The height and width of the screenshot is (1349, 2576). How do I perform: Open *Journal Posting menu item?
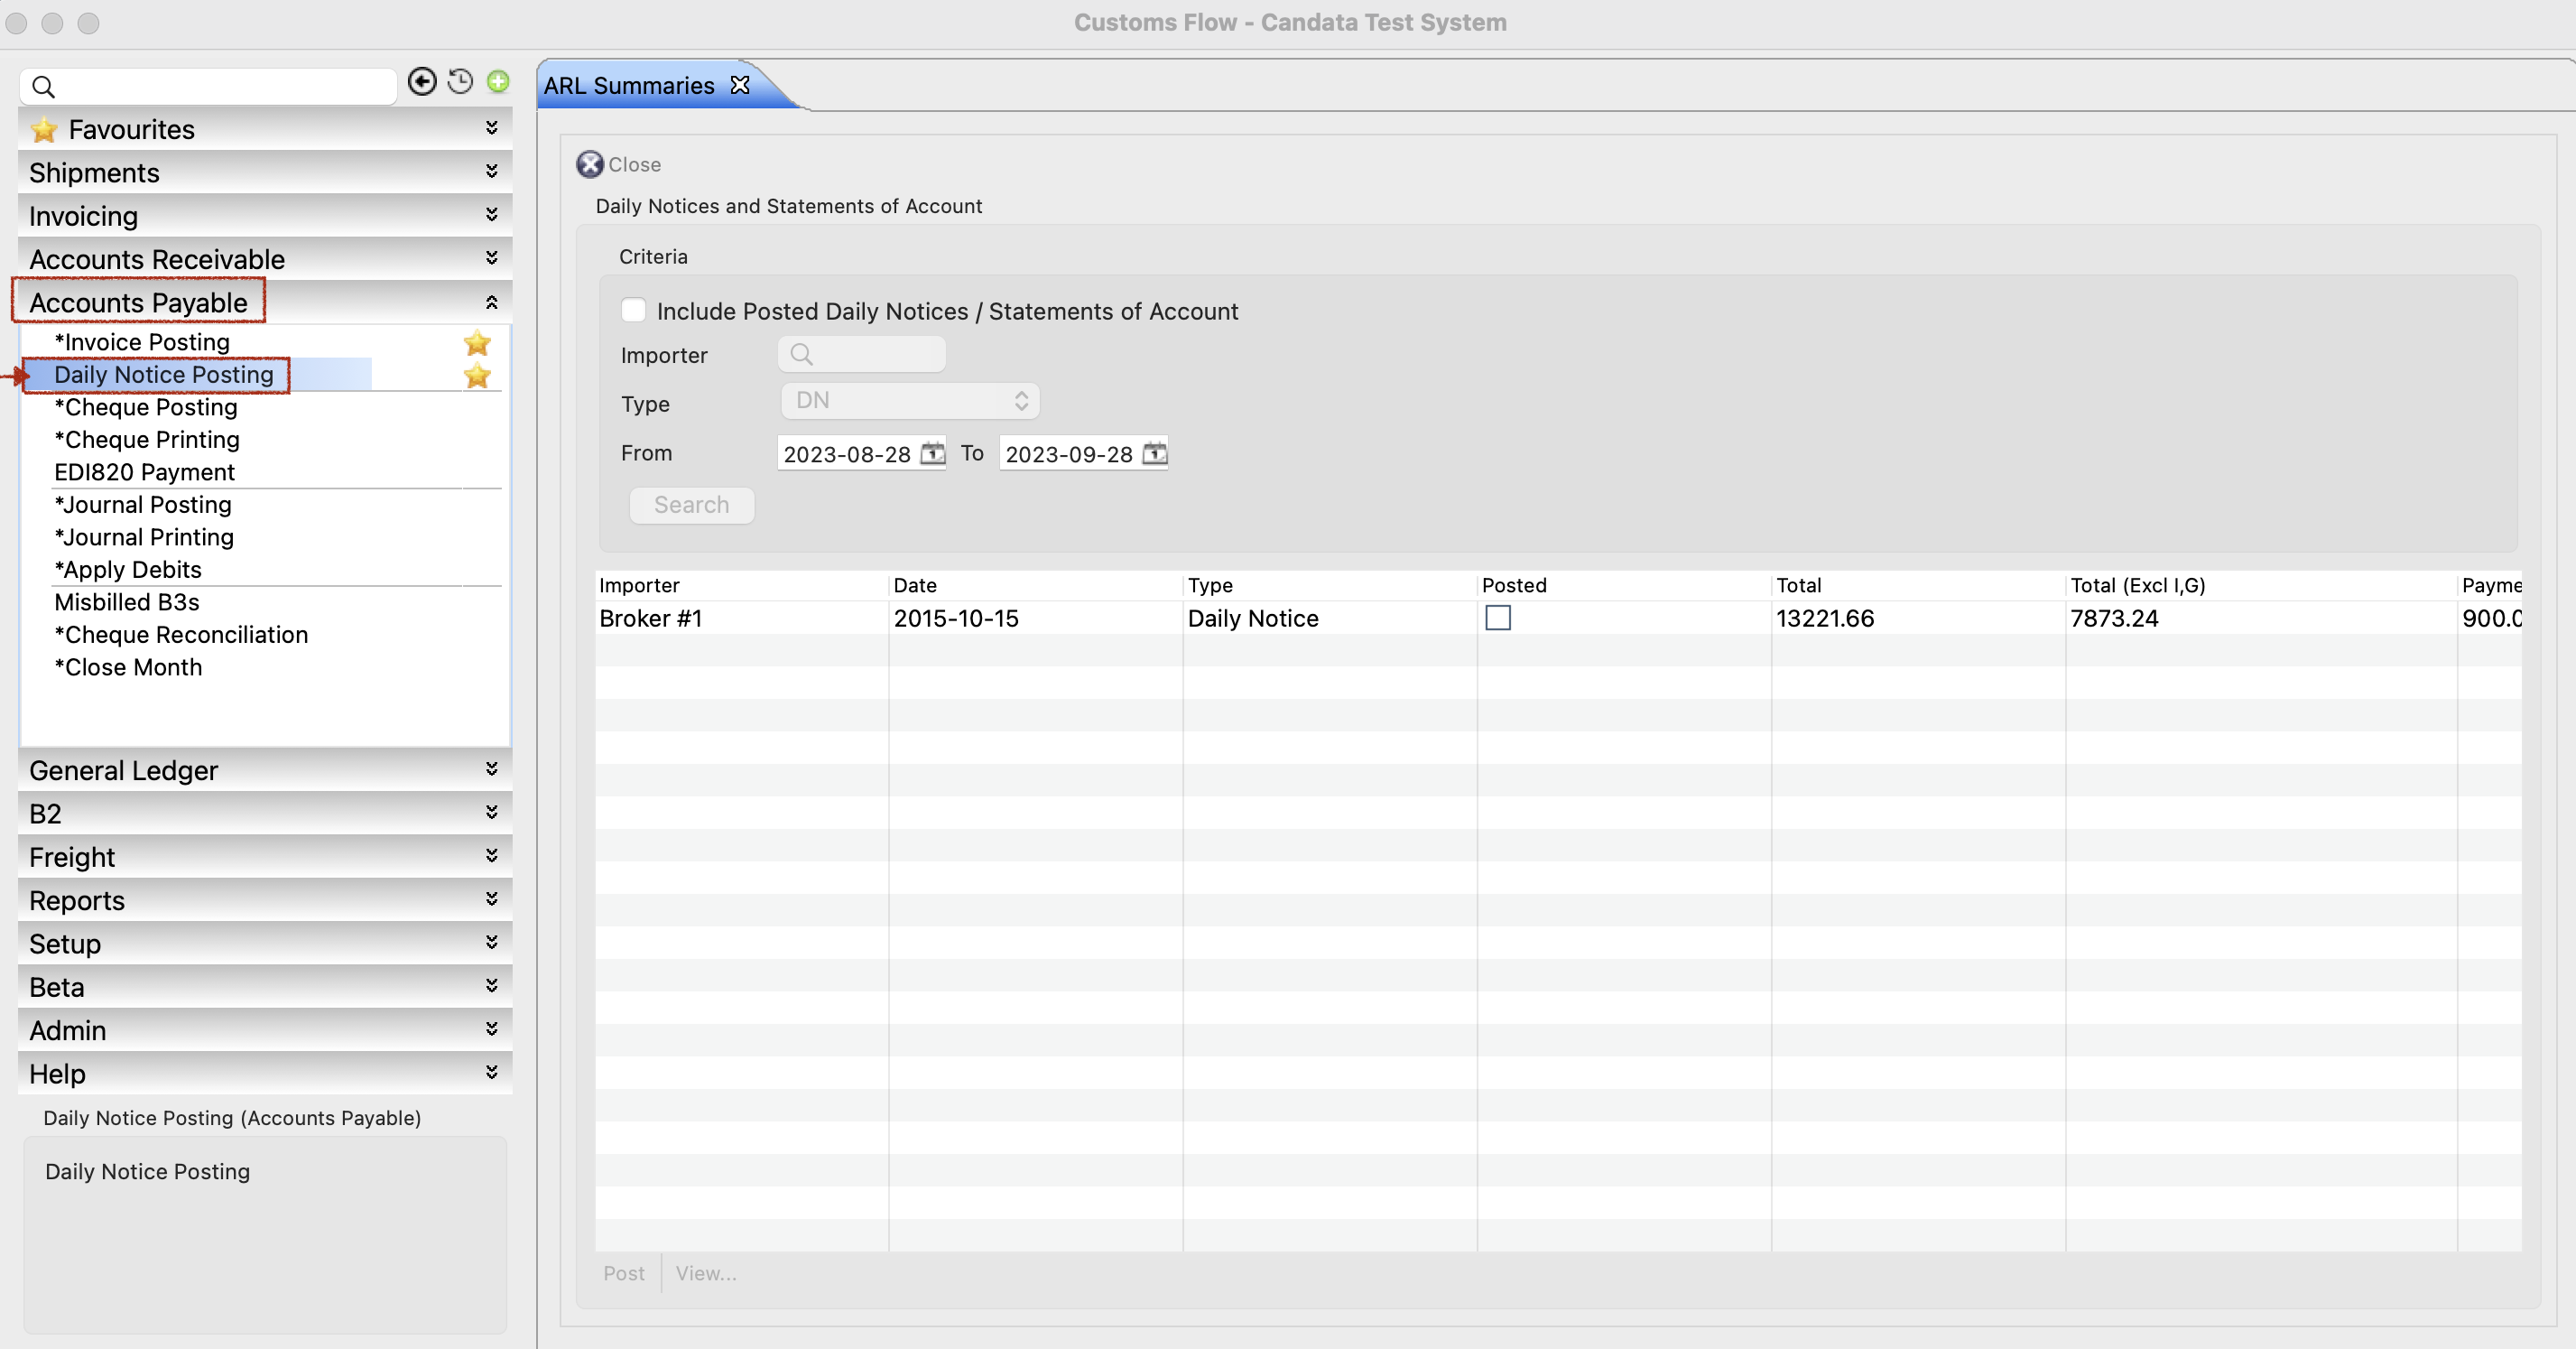click(x=143, y=505)
